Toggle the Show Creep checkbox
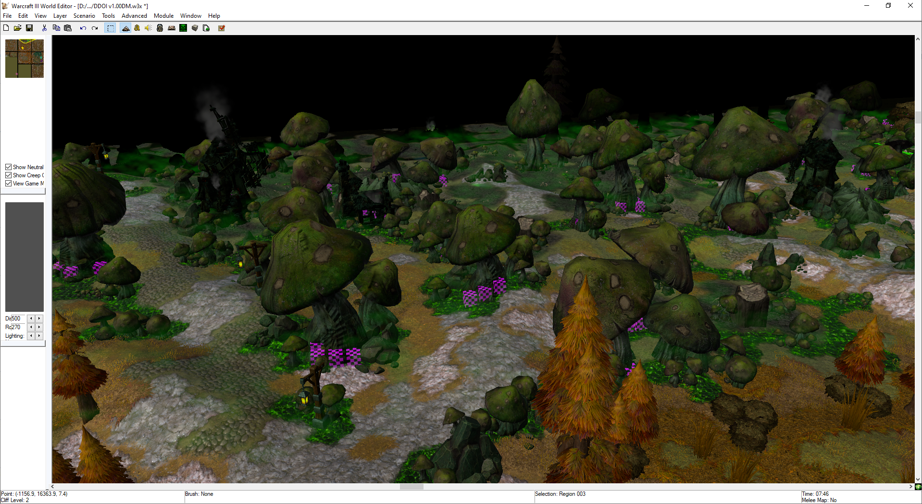The width and height of the screenshot is (922, 504). [8, 175]
